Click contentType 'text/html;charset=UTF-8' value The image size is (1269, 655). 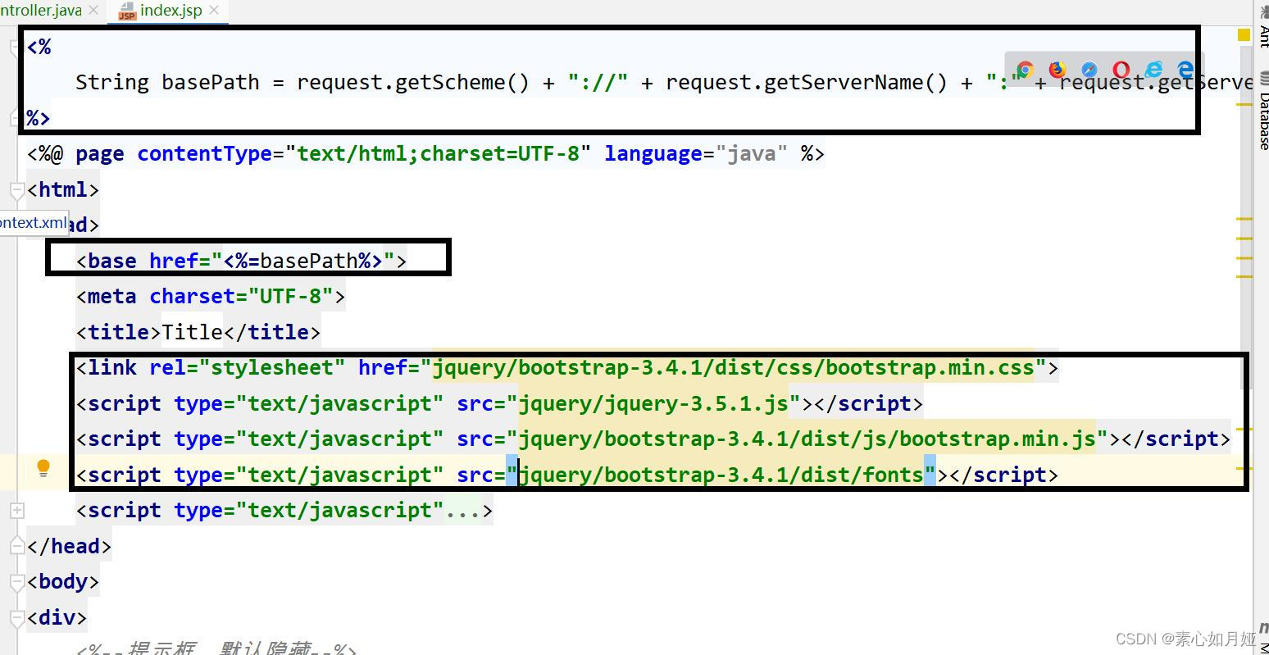pos(438,153)
